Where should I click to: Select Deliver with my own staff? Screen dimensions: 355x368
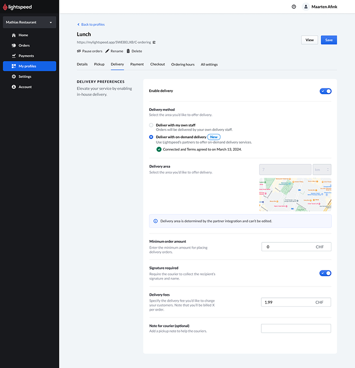point(151,126)
